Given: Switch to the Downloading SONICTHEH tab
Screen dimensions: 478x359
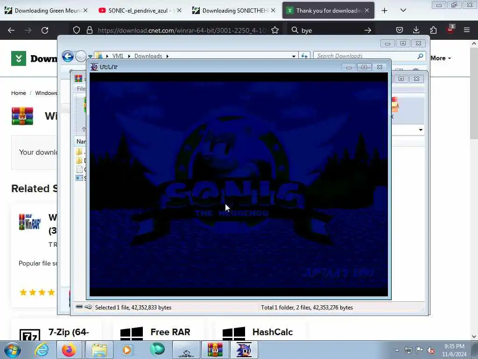Looking at the screenshot, I should [233, 11].
